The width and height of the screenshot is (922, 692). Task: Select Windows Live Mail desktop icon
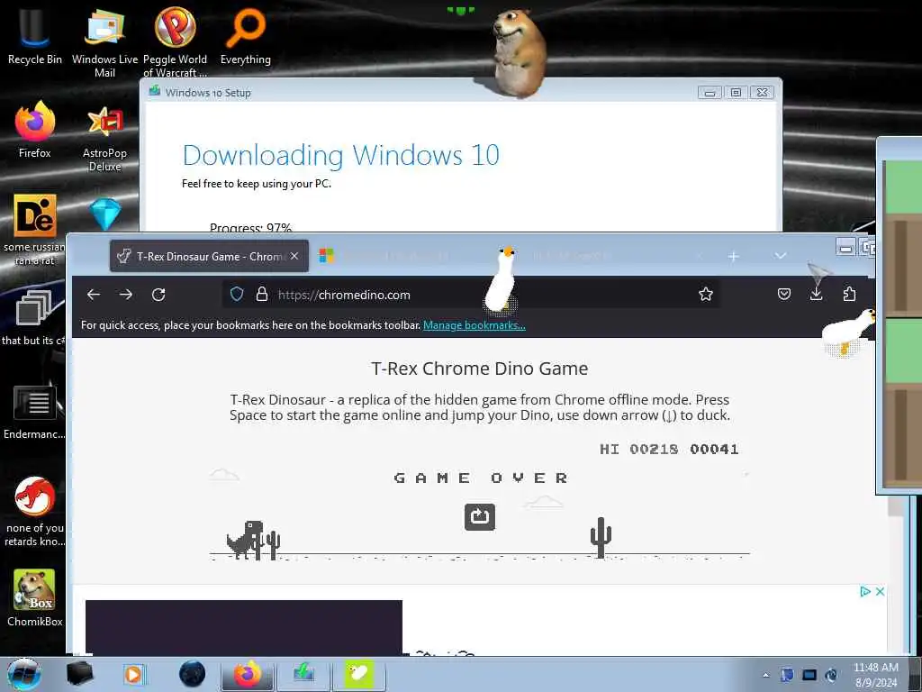104,42
